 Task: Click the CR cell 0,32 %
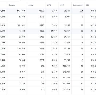pyautogui.click(x=93, y=43)
